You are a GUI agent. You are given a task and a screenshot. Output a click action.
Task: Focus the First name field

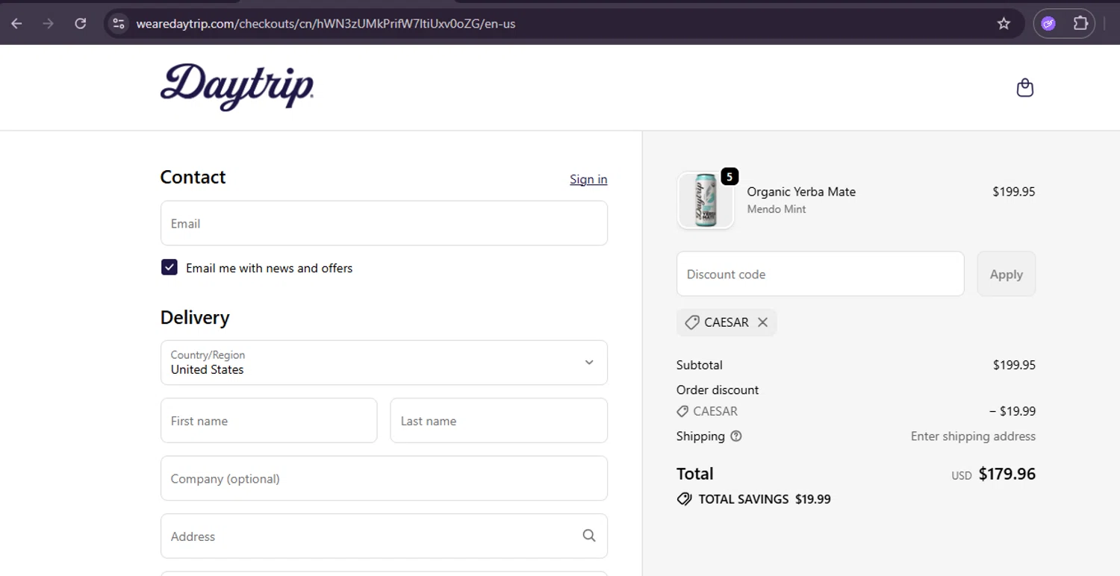click(x=269, y=421)
